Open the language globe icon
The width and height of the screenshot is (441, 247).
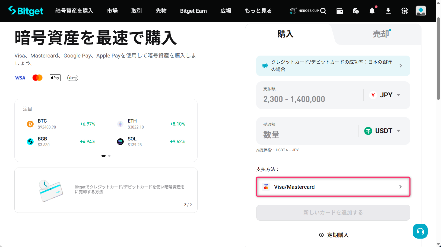[404, 11]
